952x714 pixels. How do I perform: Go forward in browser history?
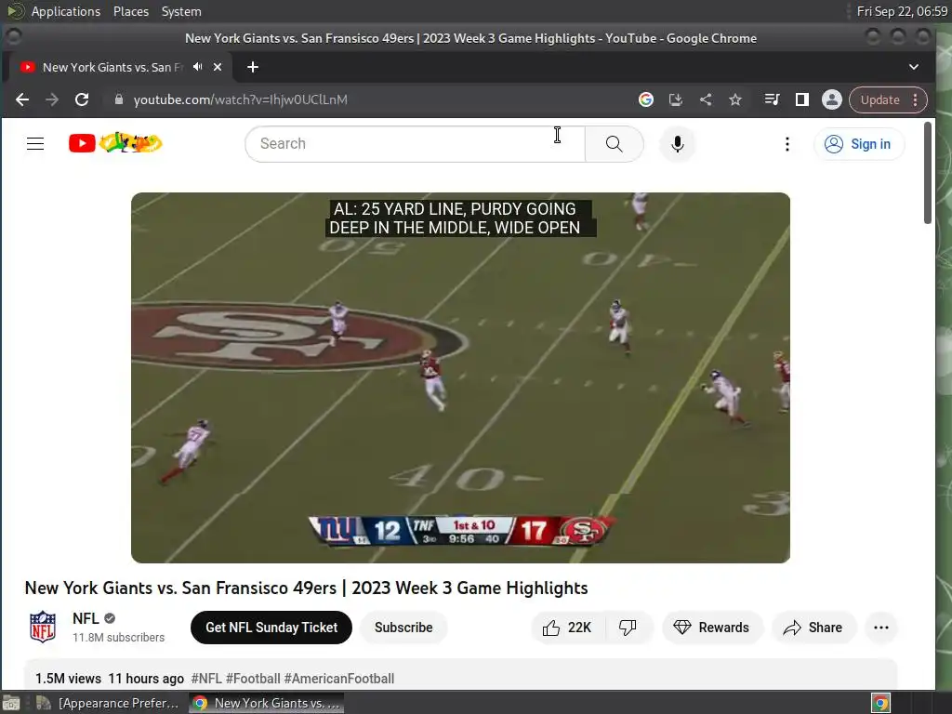coord(52,99)
